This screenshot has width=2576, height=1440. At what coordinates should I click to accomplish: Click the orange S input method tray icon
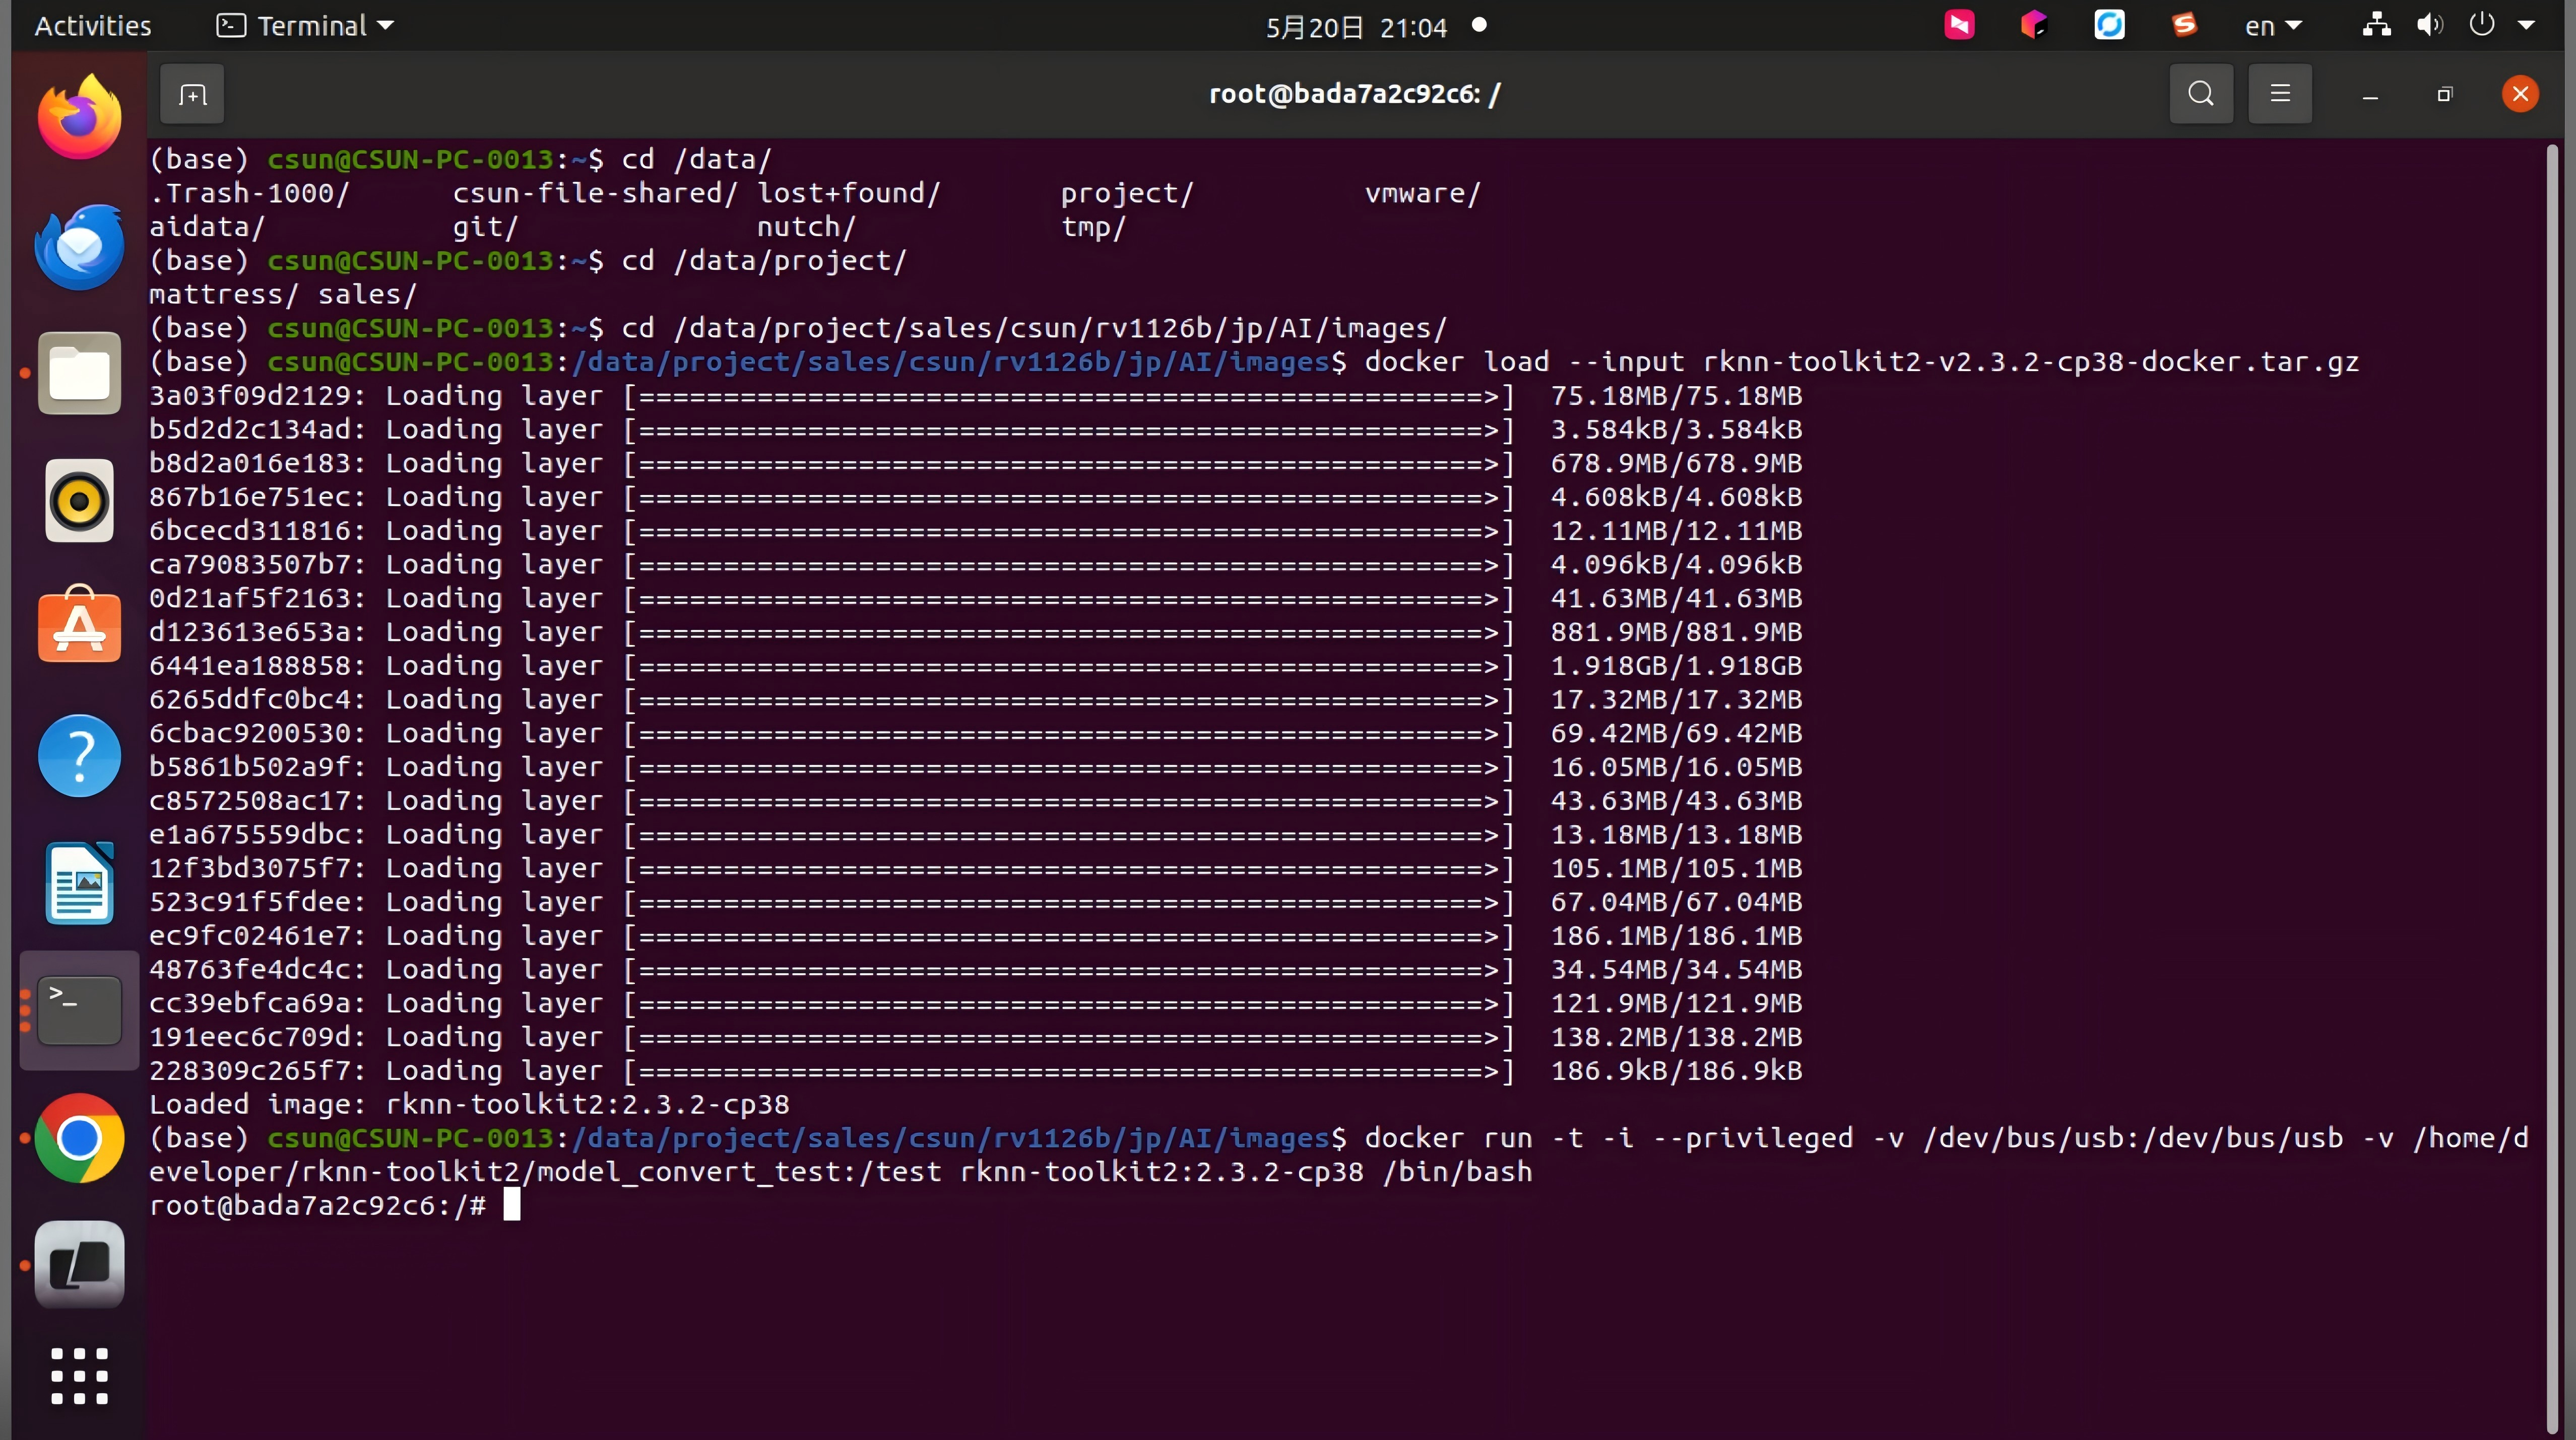[x=2185, y=24]
